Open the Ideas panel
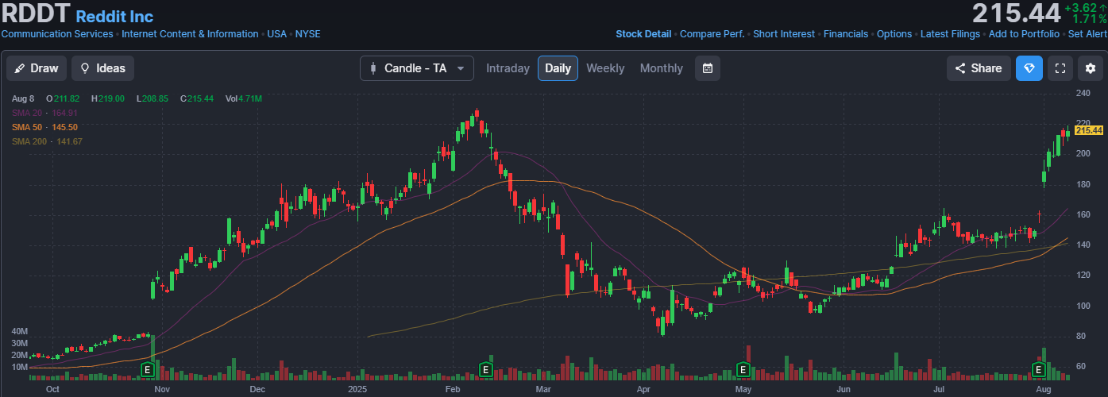The width and height of the screenshot is (1108, 397). (102, 68)
